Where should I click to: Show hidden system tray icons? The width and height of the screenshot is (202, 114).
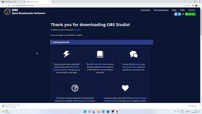175,111
